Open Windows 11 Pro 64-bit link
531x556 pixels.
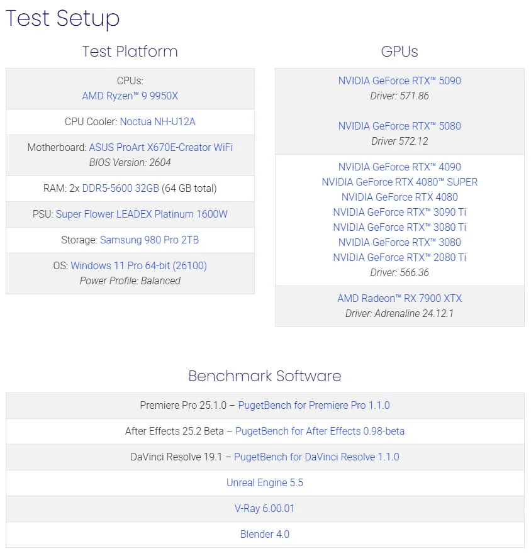tap(138, 265)
